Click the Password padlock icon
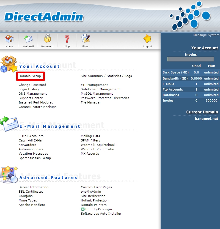This screenshot has height=229, width=220. (47, 39)
